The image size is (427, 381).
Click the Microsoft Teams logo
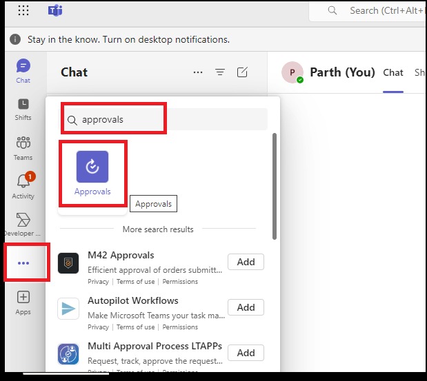click(x=55, y=10)
